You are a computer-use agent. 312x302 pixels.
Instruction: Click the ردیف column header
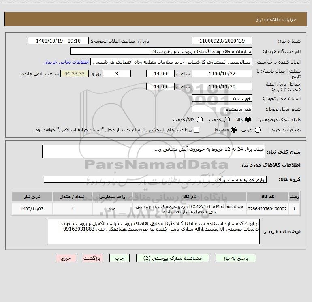point(294,197)
